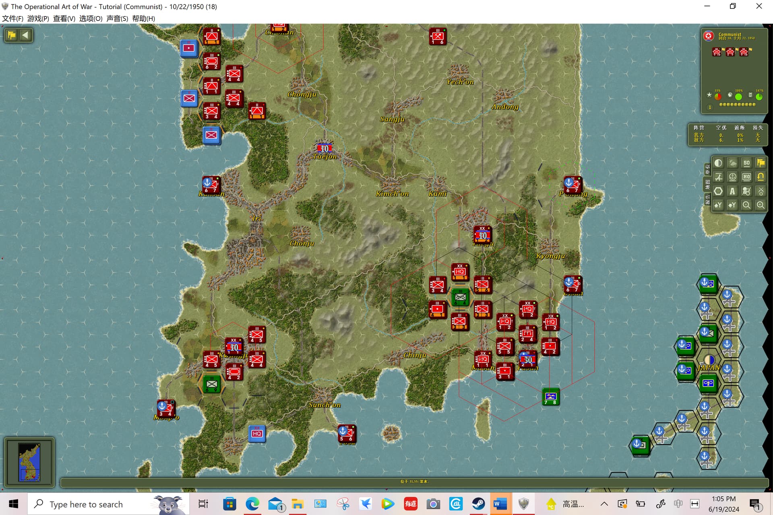Toggle the HQ display icon
Screen dimensions: 773x515
click(746, 177)
